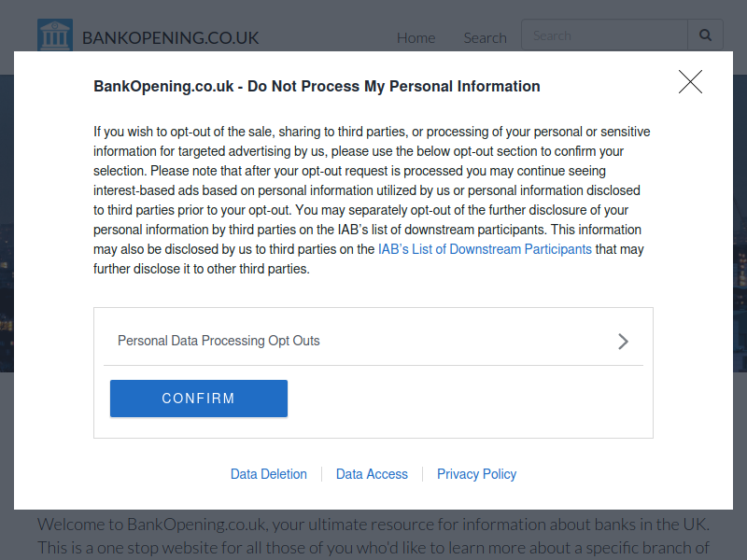
Task: Click the Do Not Process dialog heading
Action: click(x=317, y=86)
